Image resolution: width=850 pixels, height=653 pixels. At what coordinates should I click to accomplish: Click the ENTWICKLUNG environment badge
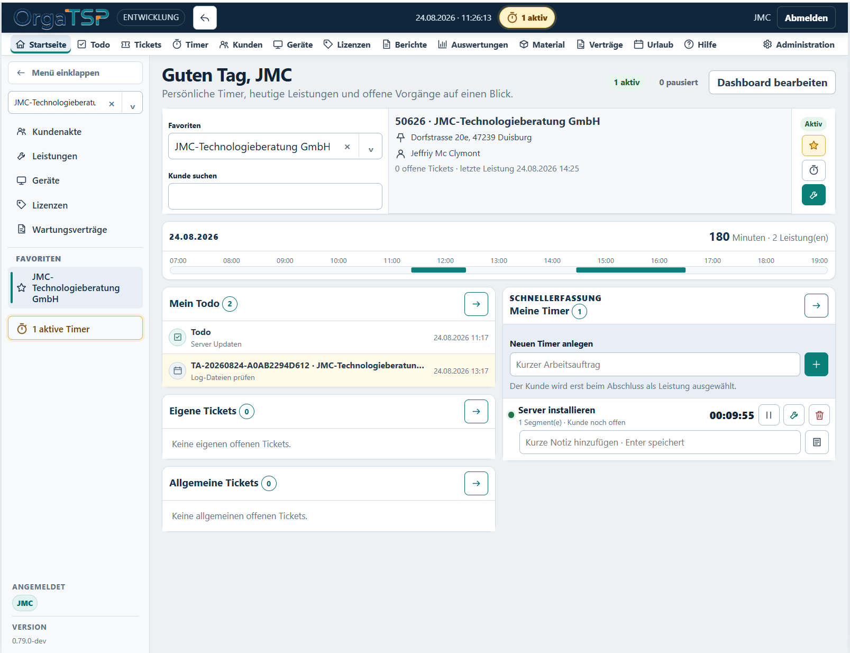tap(151, 17)
